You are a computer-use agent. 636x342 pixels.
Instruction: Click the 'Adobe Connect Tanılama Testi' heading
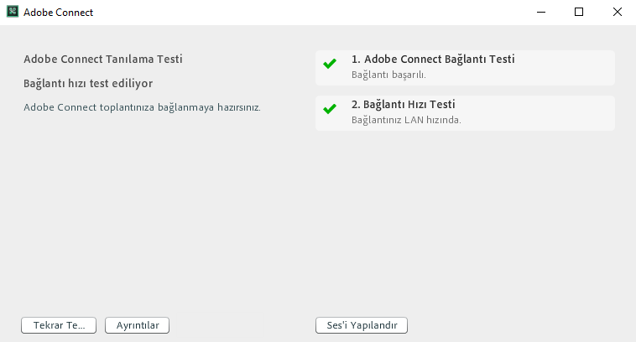click(103, 60)
